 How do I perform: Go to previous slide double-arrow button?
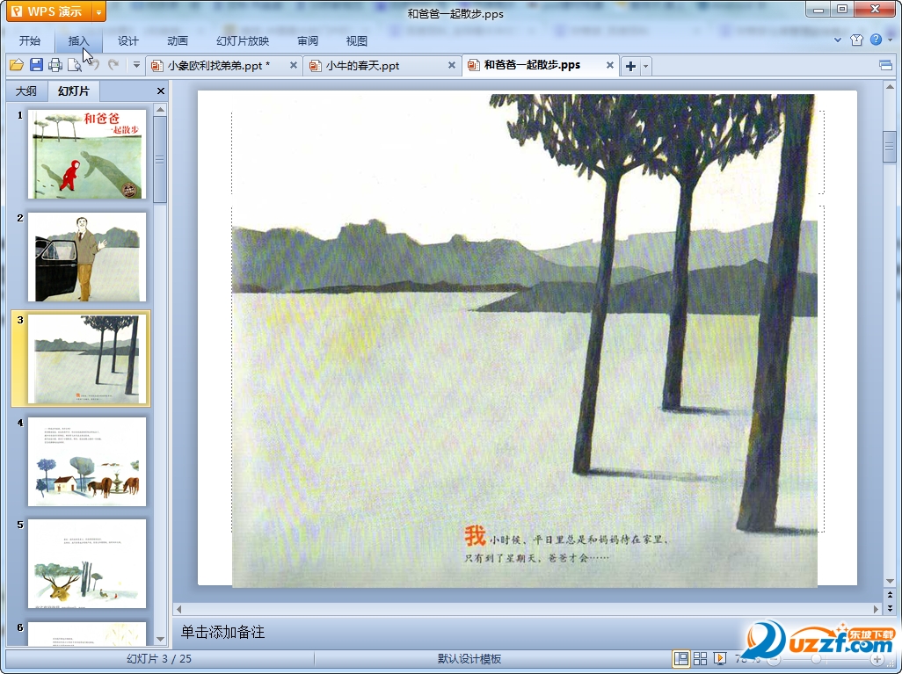pyautogui.click(x=890, y=595)
